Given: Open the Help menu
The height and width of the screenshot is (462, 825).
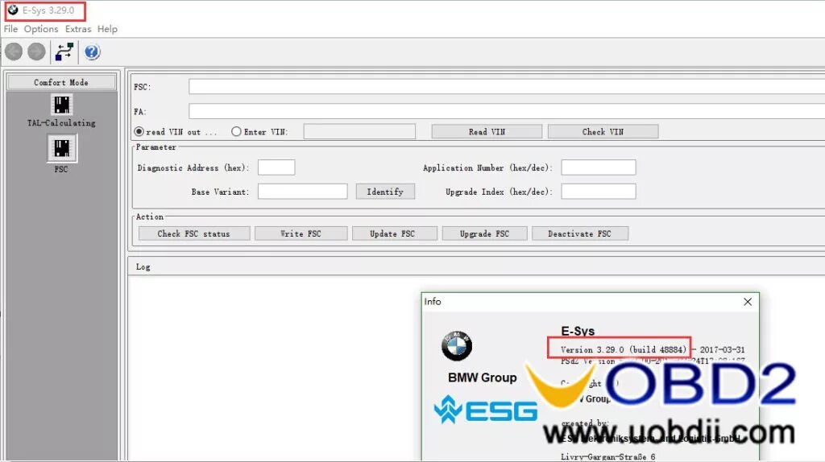Looking at the screenshot, I should pos(107,29).
